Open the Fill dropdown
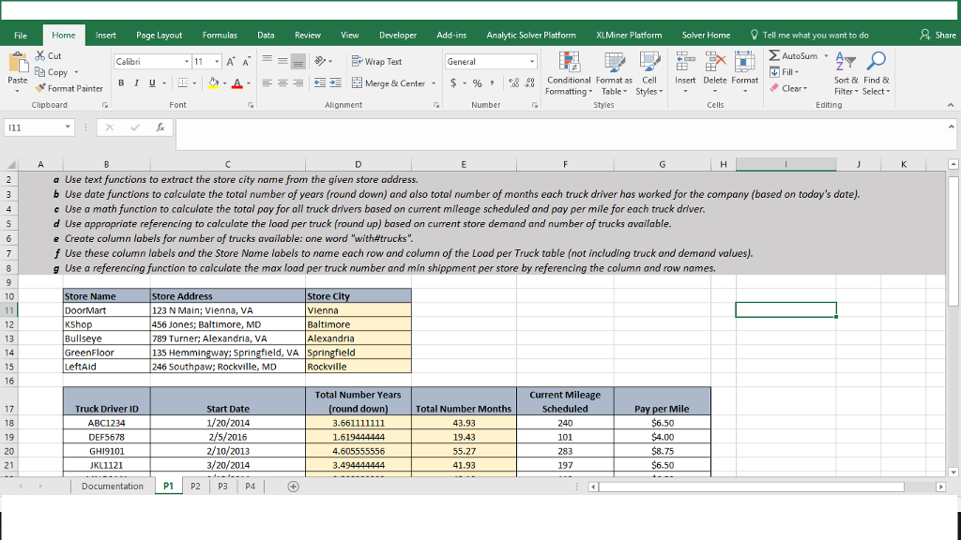Viewport: 961px width, 540px height. coord(785,72)
